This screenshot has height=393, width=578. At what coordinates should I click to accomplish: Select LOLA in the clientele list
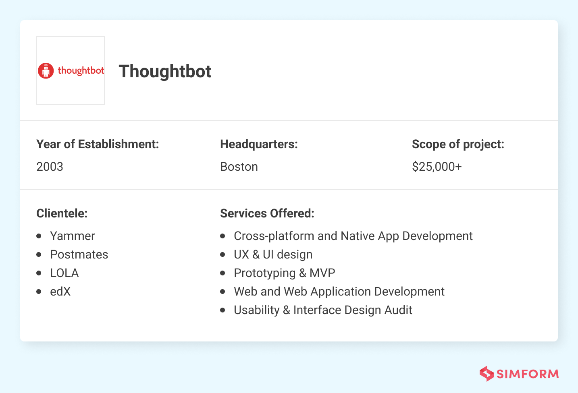64,273
